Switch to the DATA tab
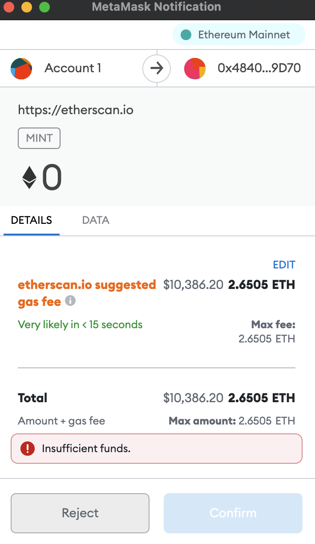 [95, 220]
